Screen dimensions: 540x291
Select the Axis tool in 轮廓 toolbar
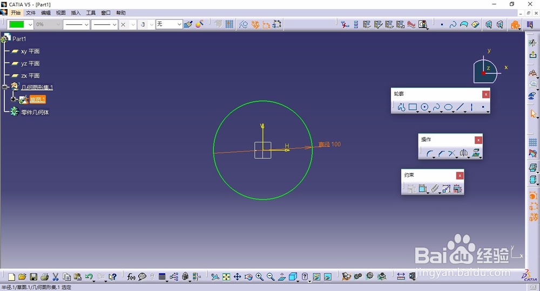[471, 107]
